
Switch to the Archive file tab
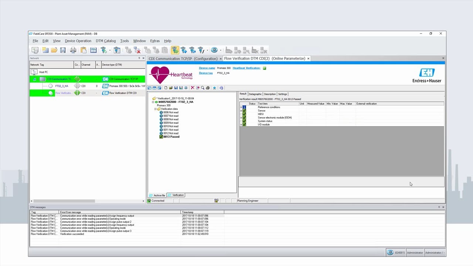pos(157,195)
